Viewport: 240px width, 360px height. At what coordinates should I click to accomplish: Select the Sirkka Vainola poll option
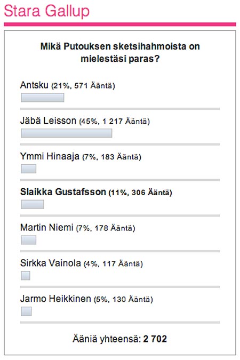81,263
